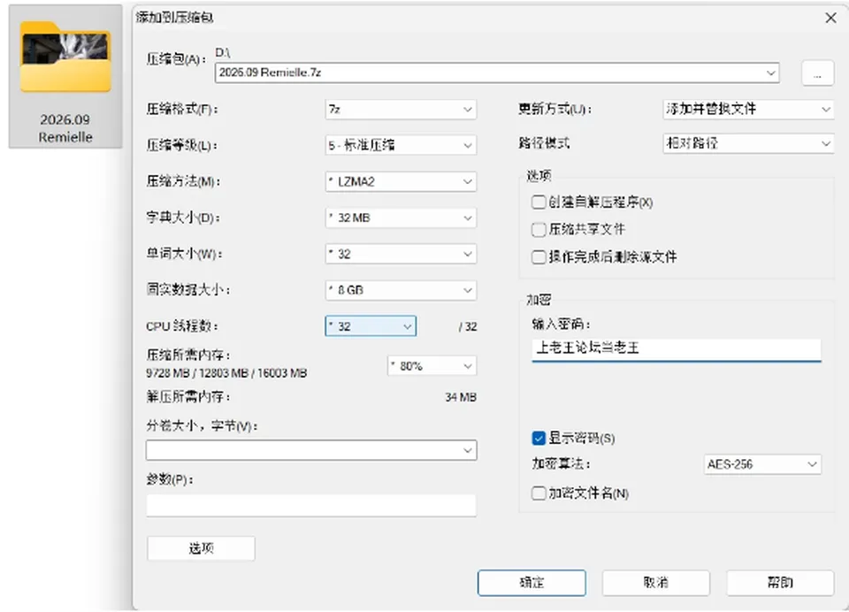Open the 字典大小 32 MB dropdown

pyautogui.click(x=401, y=218)
